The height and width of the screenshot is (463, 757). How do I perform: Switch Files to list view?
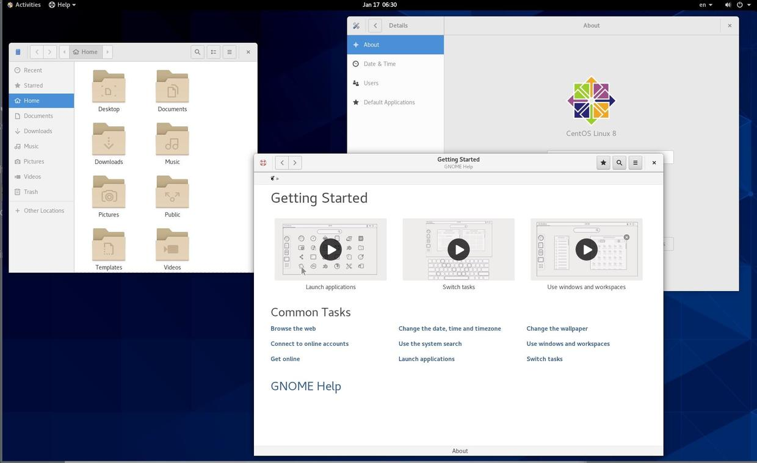tap(213, 52)
